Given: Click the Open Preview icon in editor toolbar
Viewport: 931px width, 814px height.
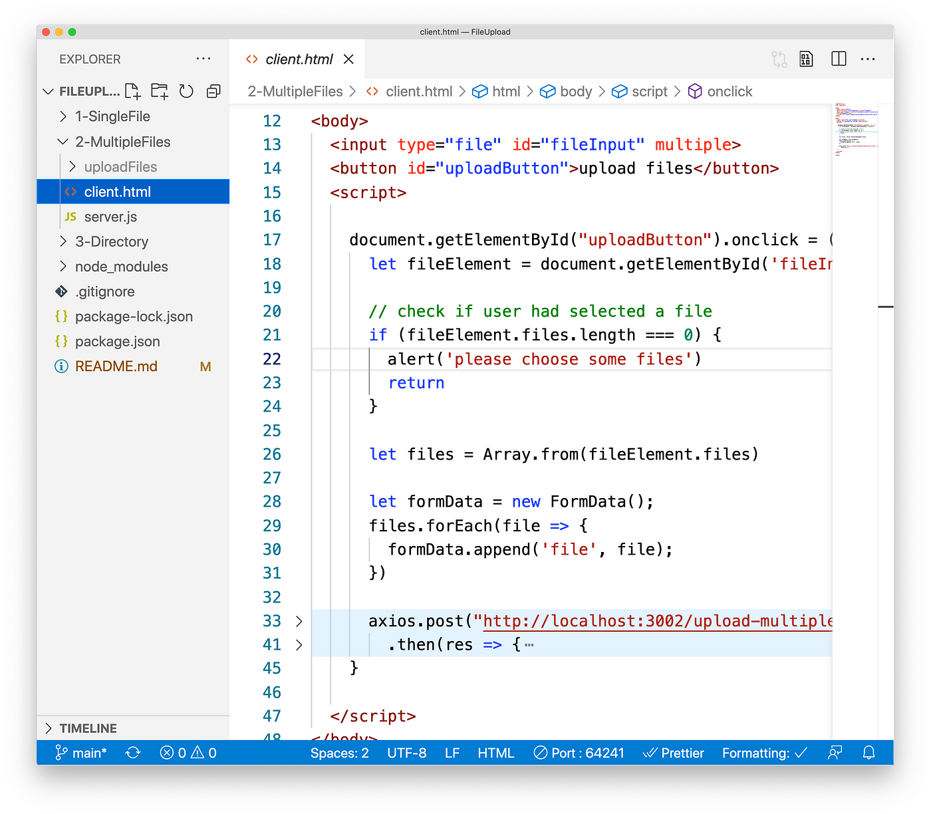Looking at the screenshot, I should (x=807, y=59).
